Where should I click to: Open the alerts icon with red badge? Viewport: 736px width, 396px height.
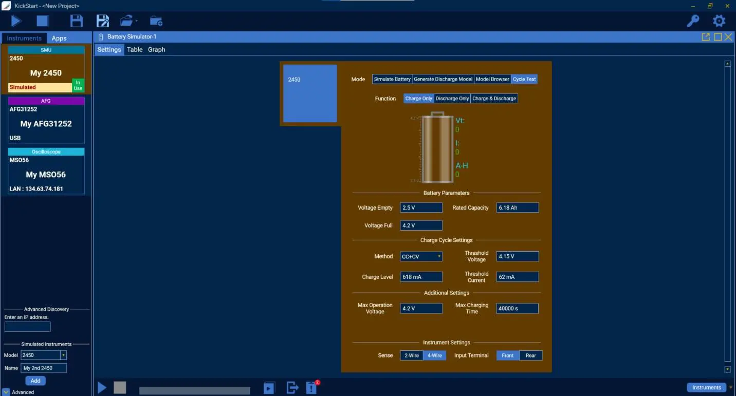point(312,388)
